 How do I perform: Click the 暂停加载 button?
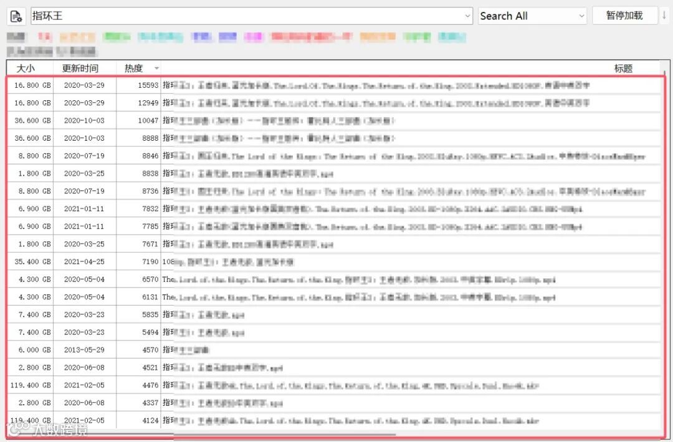(x=624, y=16)
